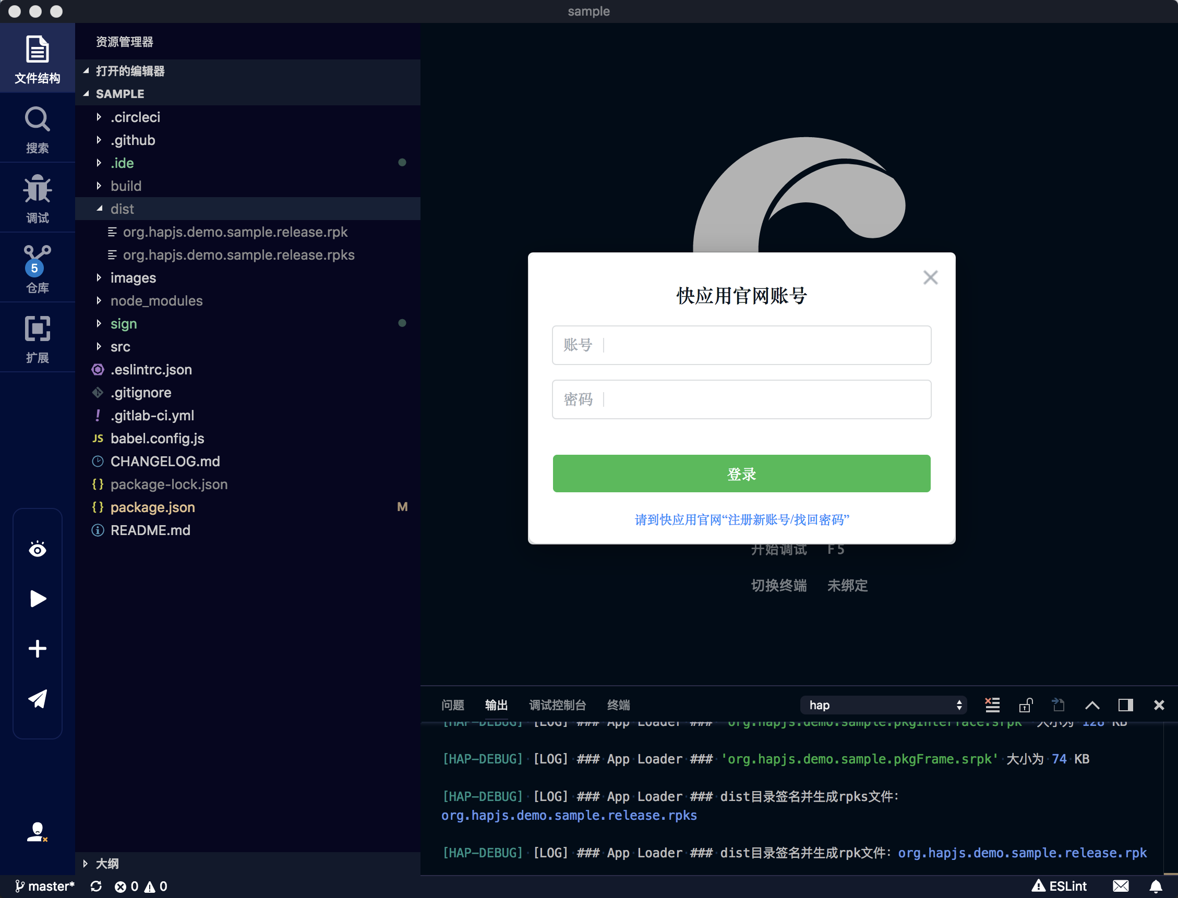1178x898 pixels.
Task: Open notifications bell in status bar
Action: [1156, 886]
